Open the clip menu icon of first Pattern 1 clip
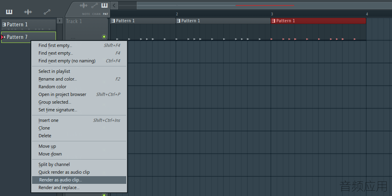Image resolution: width=392 pixels, height=196 pixels. (113, 21)
